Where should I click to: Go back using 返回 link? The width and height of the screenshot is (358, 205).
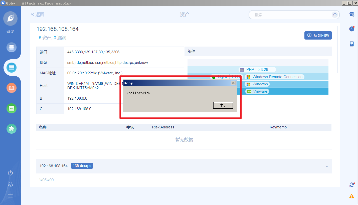click(37, 15)
